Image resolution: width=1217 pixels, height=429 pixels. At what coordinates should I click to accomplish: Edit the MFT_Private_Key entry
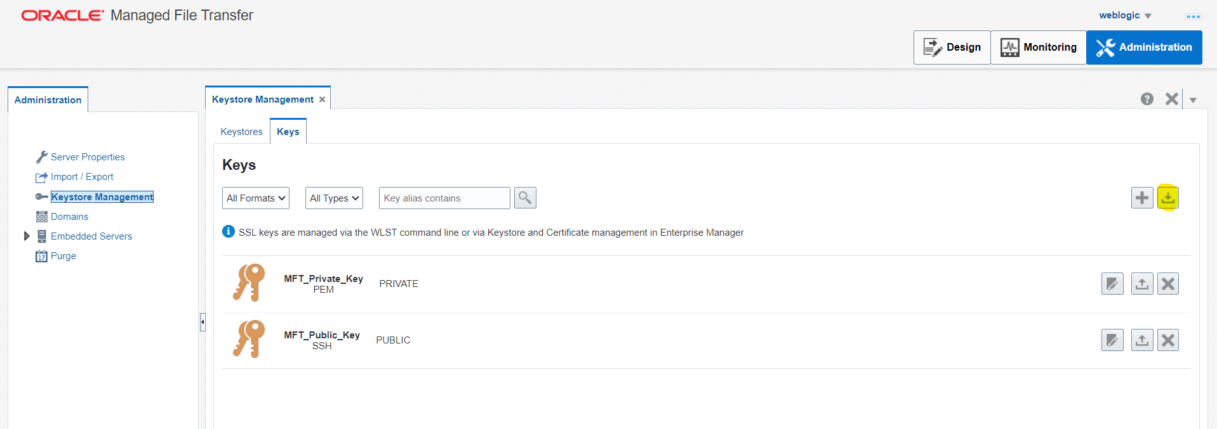(1112, 284)
